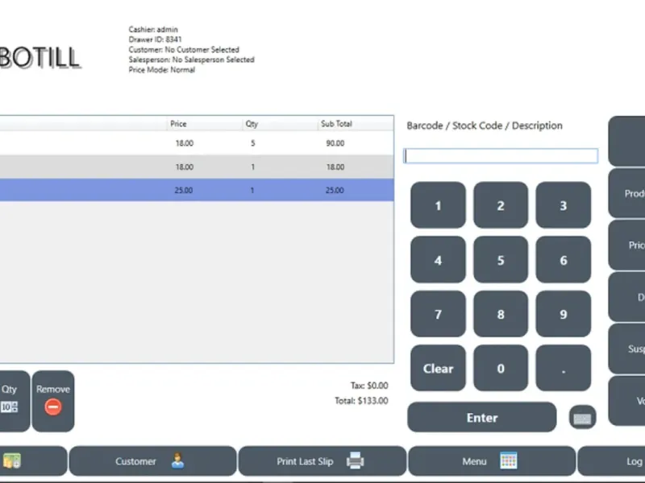The width and height of the screenshot is (645, 483).
Task: Click the bottom-left button with cash register icon
Action: click(x=33, y=461)
